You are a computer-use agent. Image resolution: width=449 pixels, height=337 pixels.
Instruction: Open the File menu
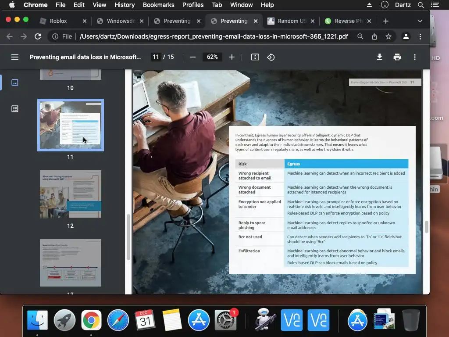[x=61, y=5]
